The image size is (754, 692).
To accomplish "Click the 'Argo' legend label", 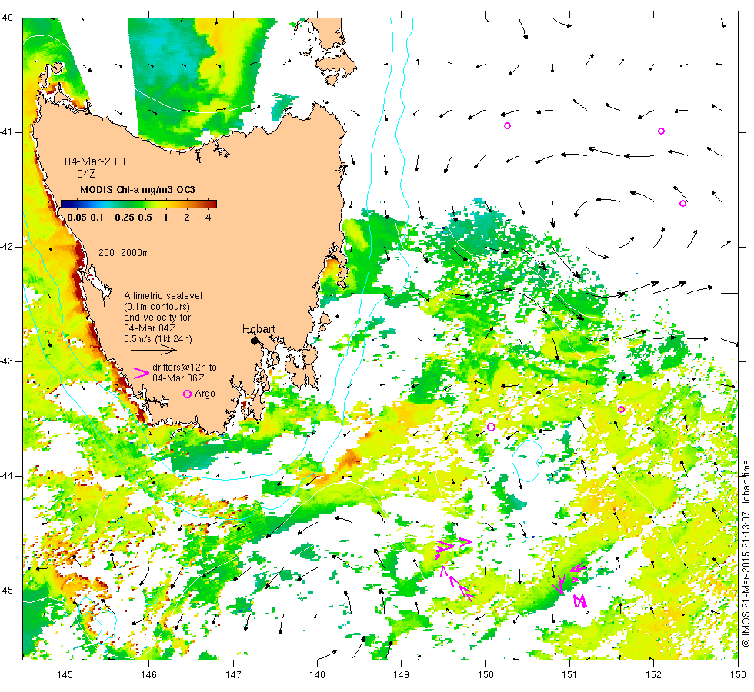I will coord(205,394).
